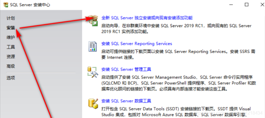Maximize the SQL Server 安装中心 window
This screenshot has width=265, height=118.
point(247,4)
